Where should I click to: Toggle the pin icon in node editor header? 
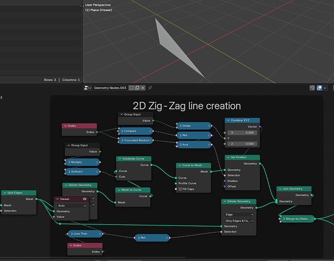pyautogui.click(x=150, y=88)
